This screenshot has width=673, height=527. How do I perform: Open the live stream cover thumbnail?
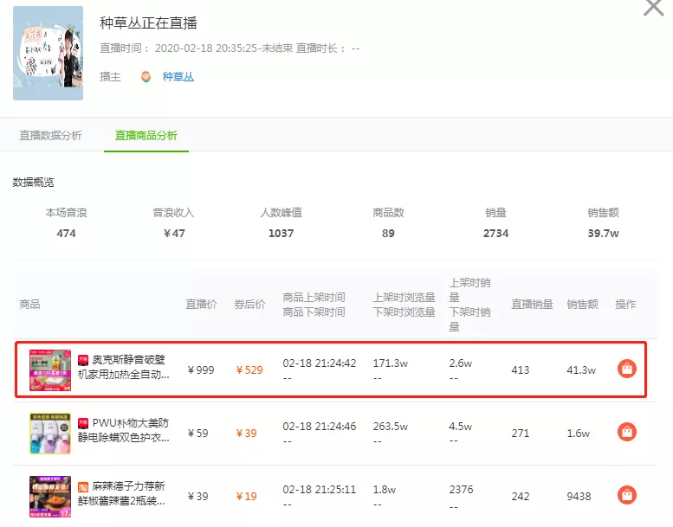click(49, 53)
